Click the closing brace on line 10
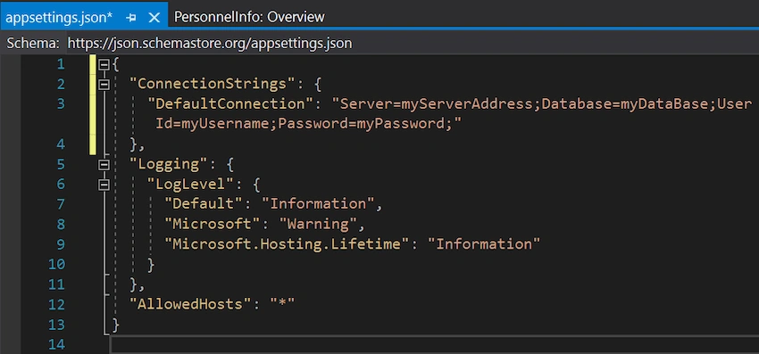759x354 pixels. 151,265
